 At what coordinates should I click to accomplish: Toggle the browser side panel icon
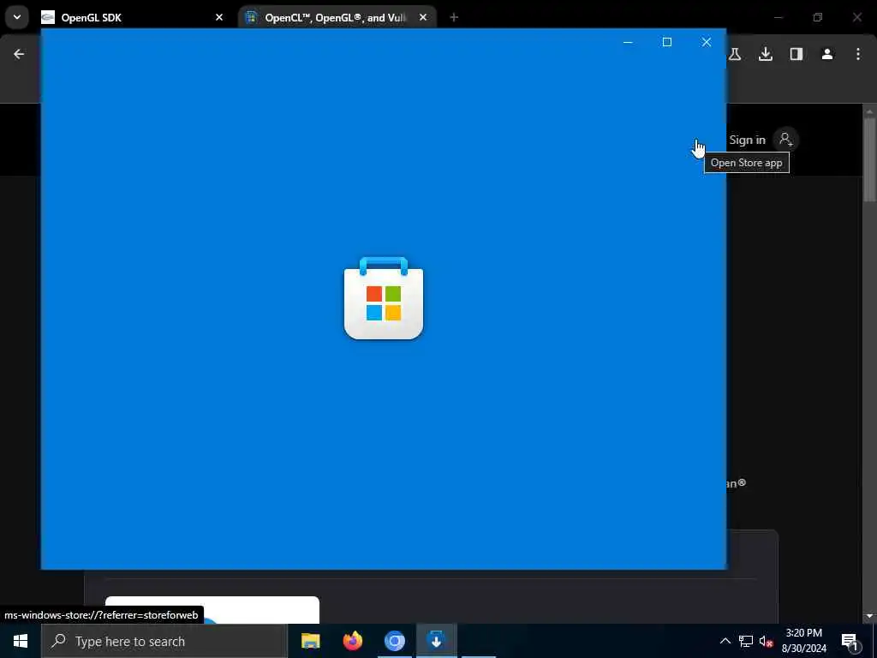tap(796, 54)
